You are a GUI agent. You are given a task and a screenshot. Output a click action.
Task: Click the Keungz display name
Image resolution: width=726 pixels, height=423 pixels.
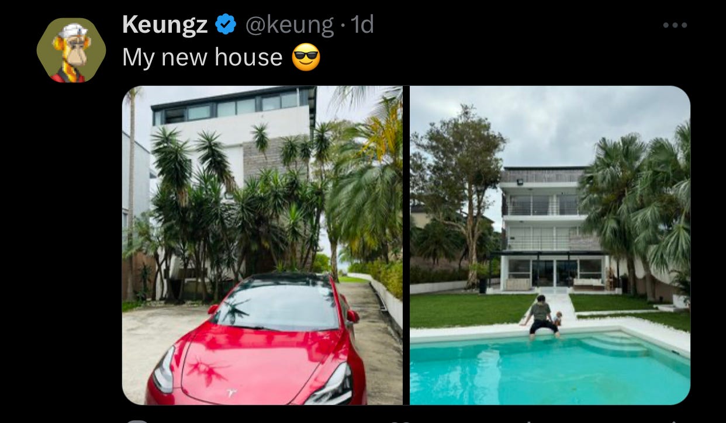pos(165,25)
